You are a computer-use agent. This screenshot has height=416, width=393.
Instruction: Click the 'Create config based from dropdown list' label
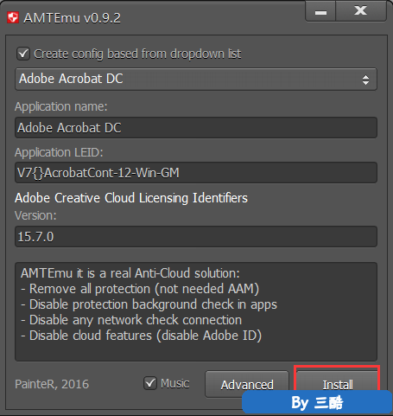pos(137,54)
